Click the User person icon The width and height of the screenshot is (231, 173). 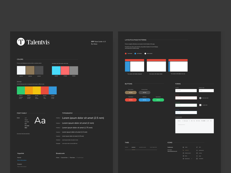click(x=197, y=156)
